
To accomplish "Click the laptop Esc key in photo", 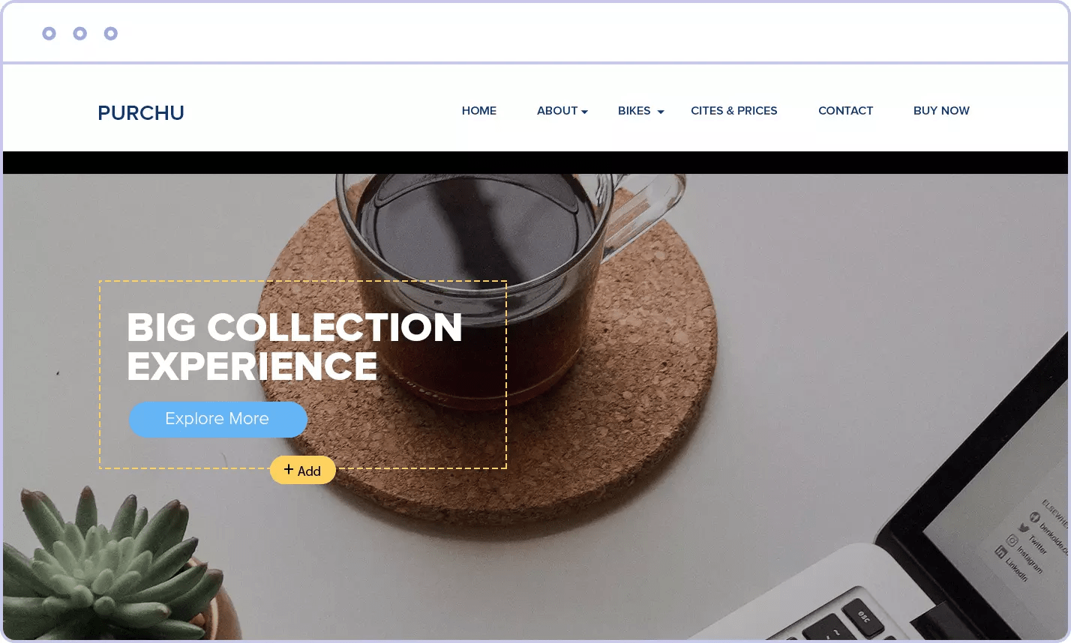I will pyautogui.click(x=864, y=619).
